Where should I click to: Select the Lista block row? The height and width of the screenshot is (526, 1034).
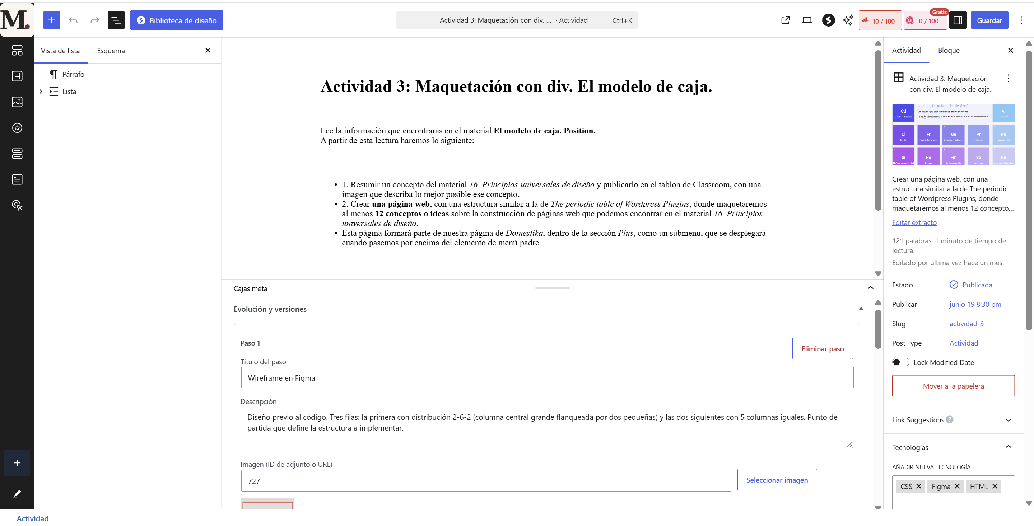click(x=69, y=91)
